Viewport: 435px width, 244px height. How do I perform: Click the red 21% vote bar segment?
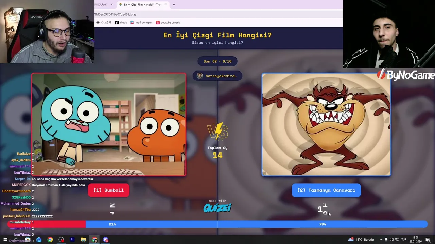[46, 224]
